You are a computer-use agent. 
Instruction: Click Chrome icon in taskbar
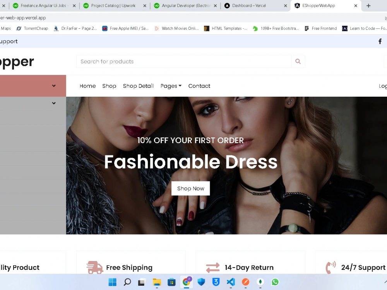coord(187,281)
